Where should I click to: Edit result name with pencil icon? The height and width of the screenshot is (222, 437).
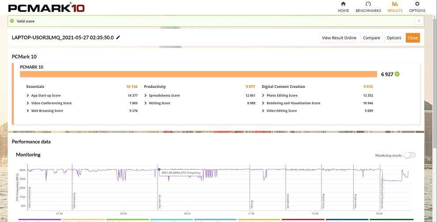pos(118,37)
